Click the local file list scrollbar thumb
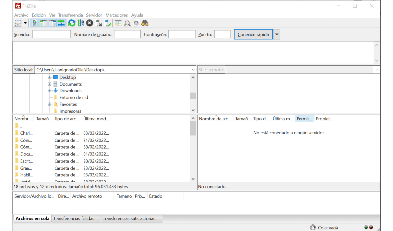393x231 pixels. (x=193, y=128)
